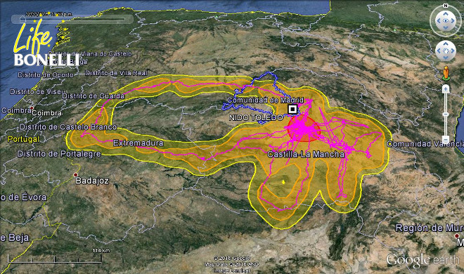
Task: Zoom in with the plus button
Action: 446,89
